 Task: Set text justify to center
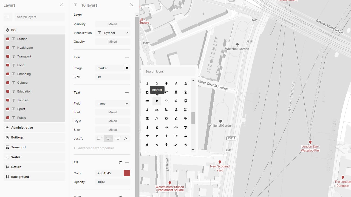pyautogui.click(x=108, y=138)
